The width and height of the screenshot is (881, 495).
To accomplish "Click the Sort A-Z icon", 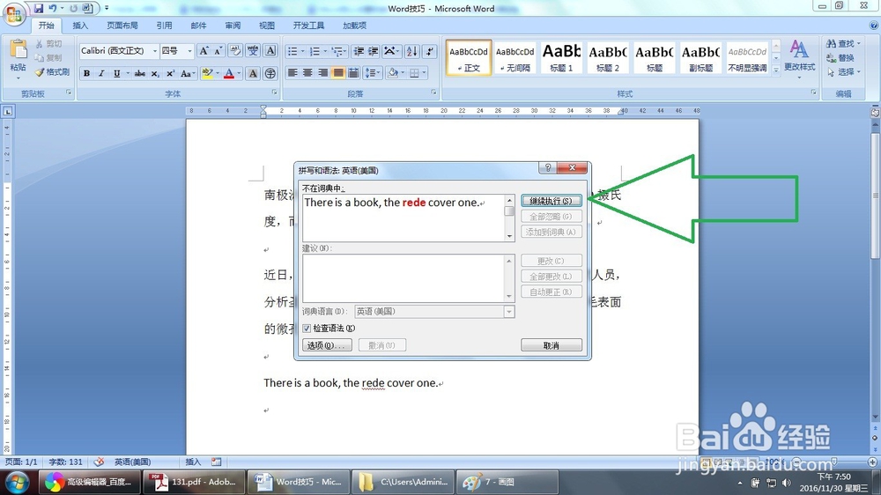I will [411, 51].
